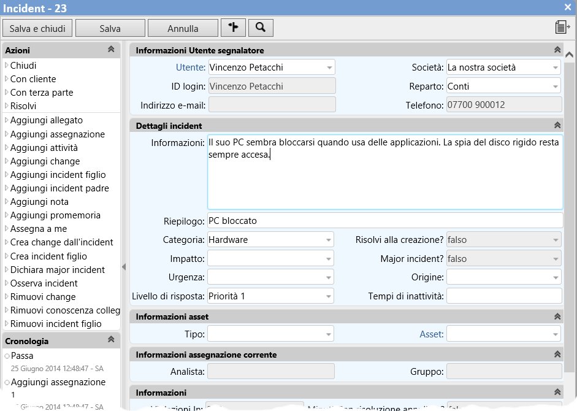Select the Con terza parte action
The height and width of the screenshot is (411, 577).
[x=42, y=93]
